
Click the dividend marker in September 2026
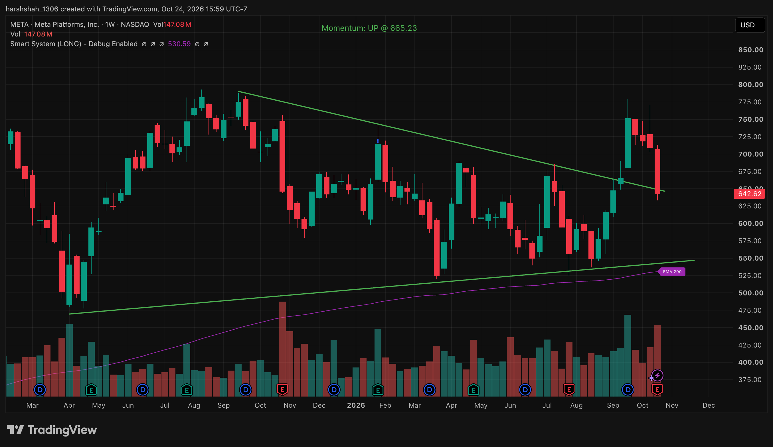628,390
